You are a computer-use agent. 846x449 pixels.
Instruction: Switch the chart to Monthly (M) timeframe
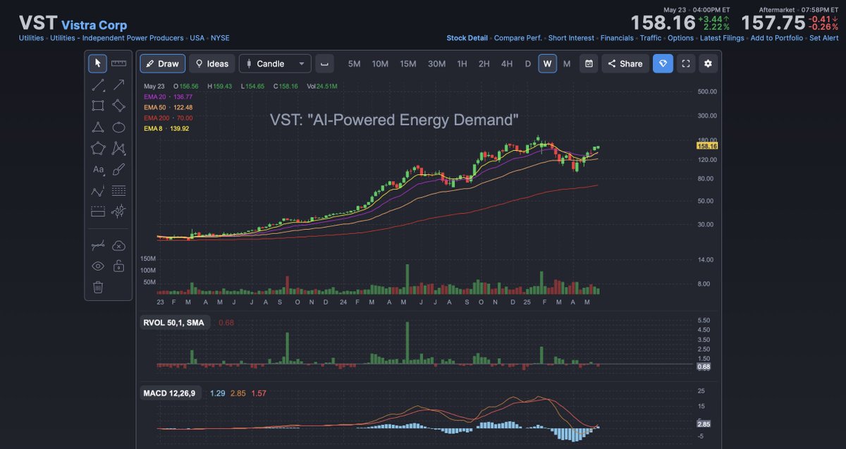[x=567, y=63]
